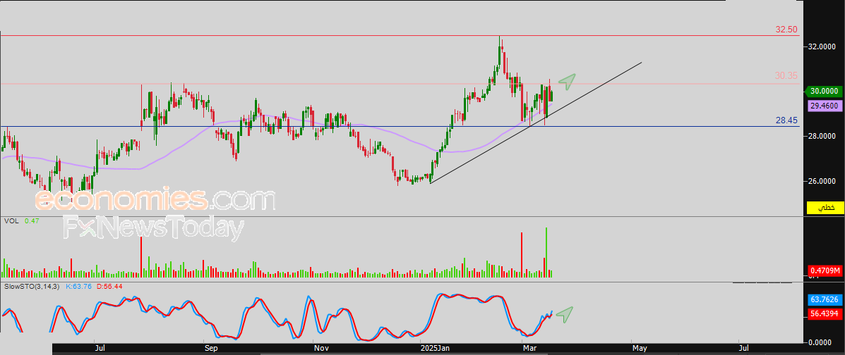This screenshot has width=845, height=355.
Task: Select the 30.35 price level label
Action: tap(786, 76)
